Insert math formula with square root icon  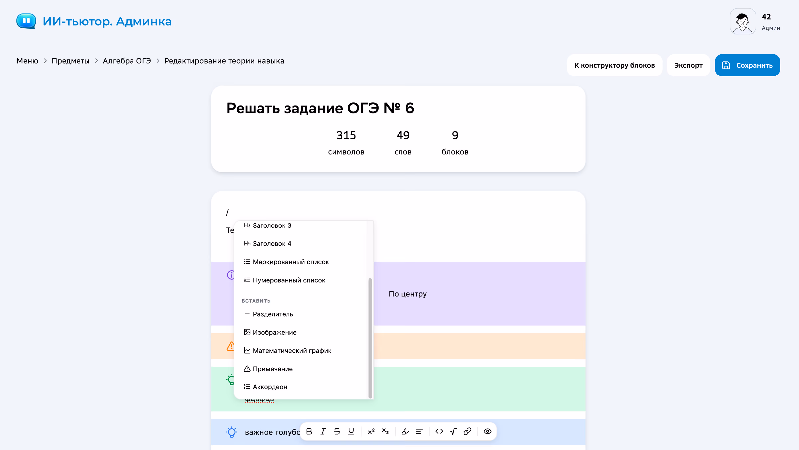(453, 431)
